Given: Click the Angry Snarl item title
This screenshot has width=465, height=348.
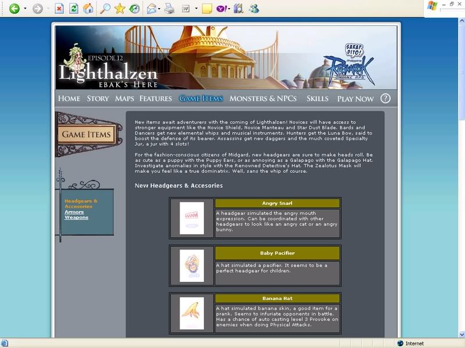Looking at the screenshot, I should pos(277,204).
